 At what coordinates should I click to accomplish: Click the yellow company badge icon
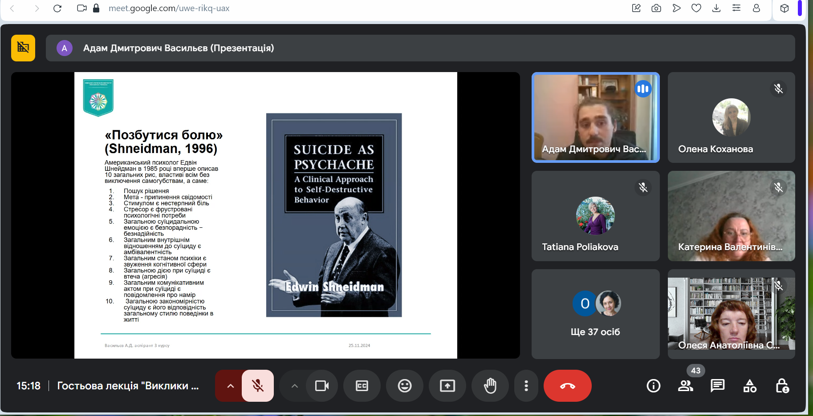[23, 48]
